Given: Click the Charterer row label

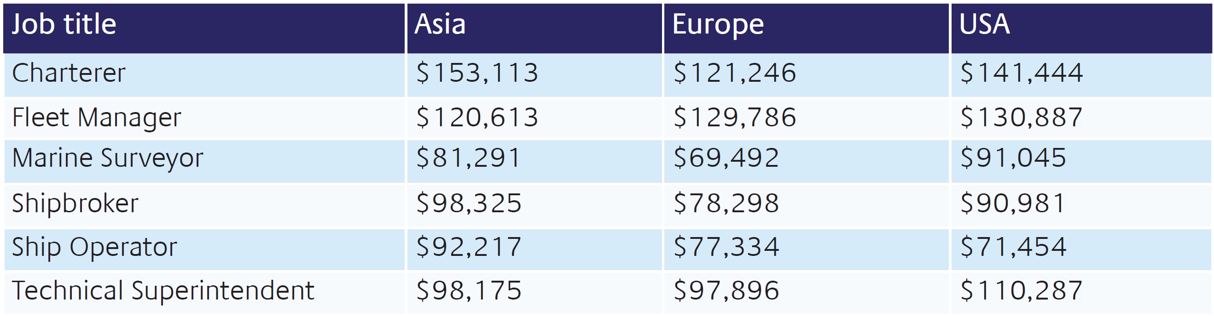Looking at the screenshot, I should coord(69,74).
